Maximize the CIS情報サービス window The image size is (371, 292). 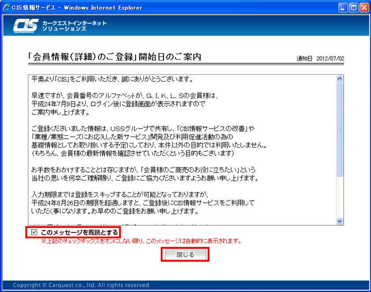(354, 8)
